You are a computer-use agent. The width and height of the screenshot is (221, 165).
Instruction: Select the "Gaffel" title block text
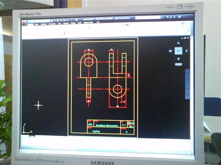tap(96, 131)
